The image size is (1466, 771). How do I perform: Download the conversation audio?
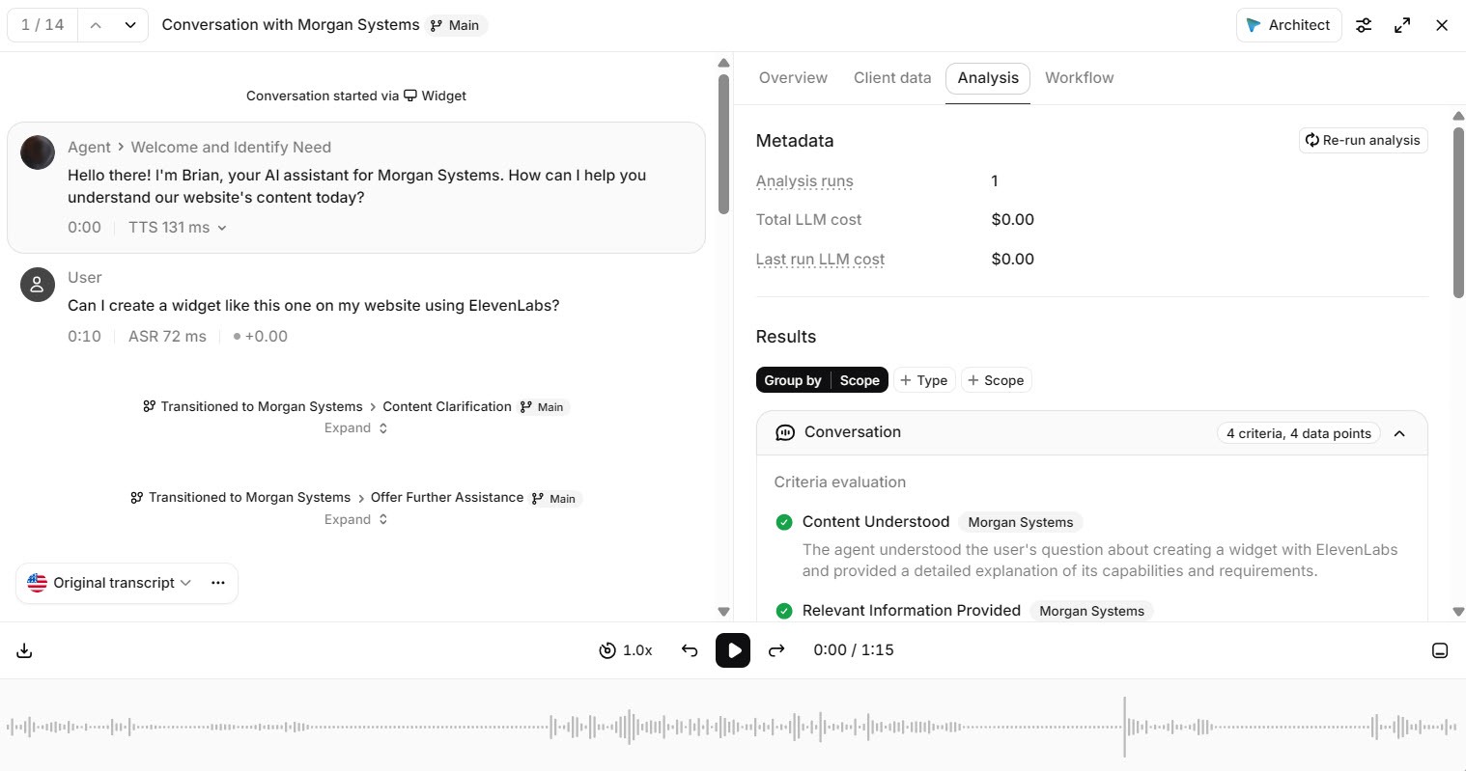[x=25, y=651]
